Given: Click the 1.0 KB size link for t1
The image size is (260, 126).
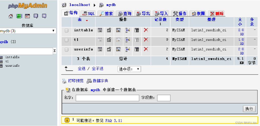Looking at the screenshot, I should (x=241, y=42).
